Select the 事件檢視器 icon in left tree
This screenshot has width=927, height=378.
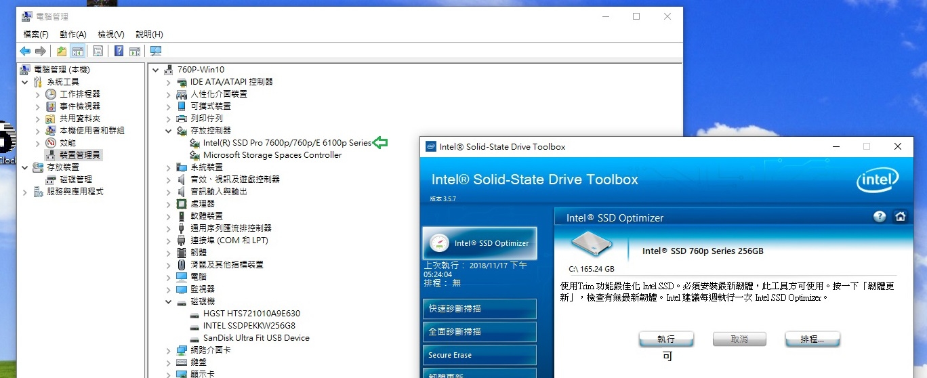51,106
